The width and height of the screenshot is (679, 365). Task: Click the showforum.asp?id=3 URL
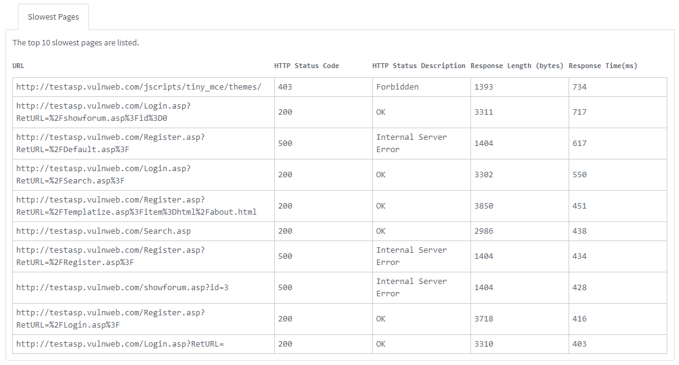pyautogui.click(x=122, y=288)
